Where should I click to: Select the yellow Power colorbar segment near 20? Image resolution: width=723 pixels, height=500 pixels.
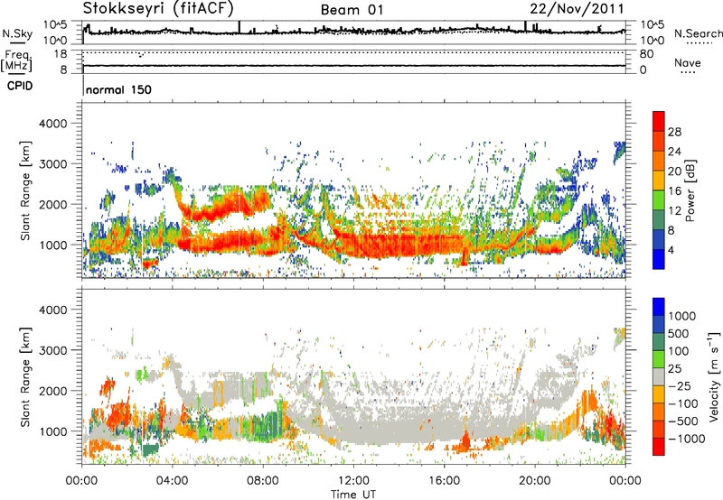[x=659, y=180]
